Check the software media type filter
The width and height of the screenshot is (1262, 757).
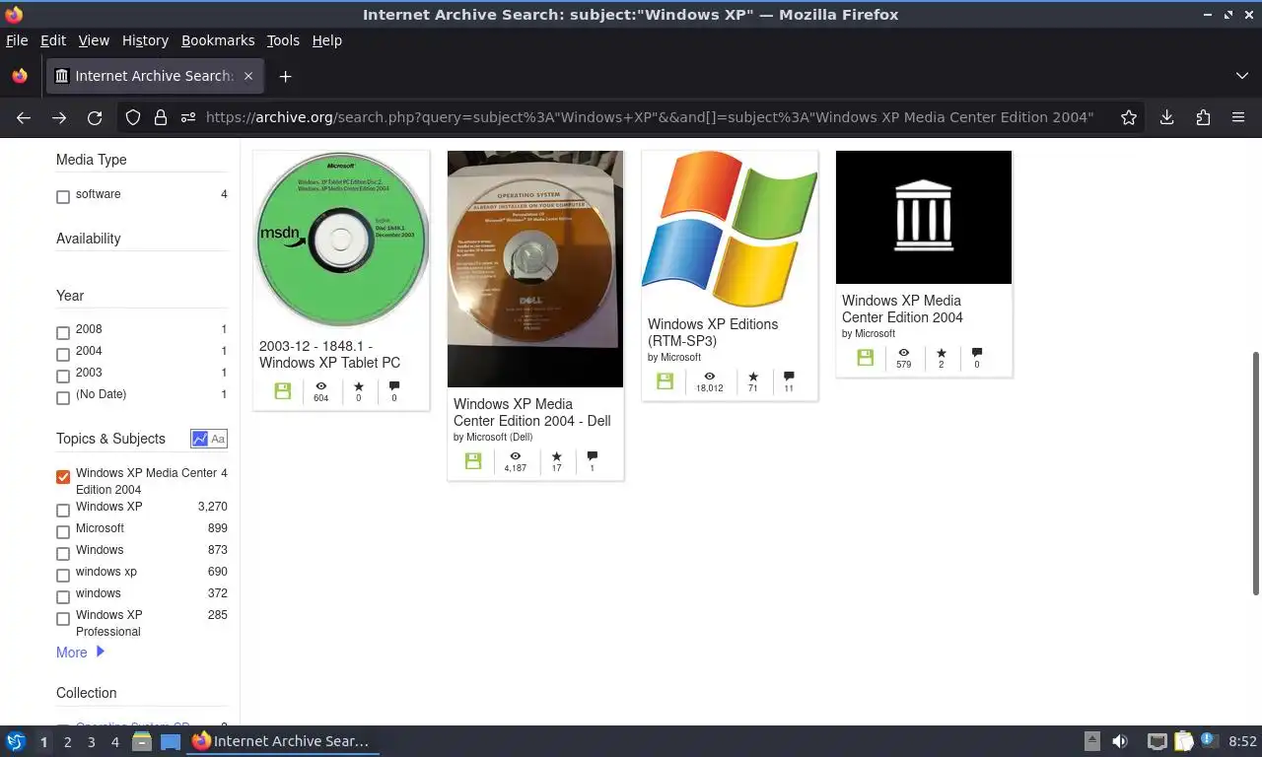coord(63,197)
